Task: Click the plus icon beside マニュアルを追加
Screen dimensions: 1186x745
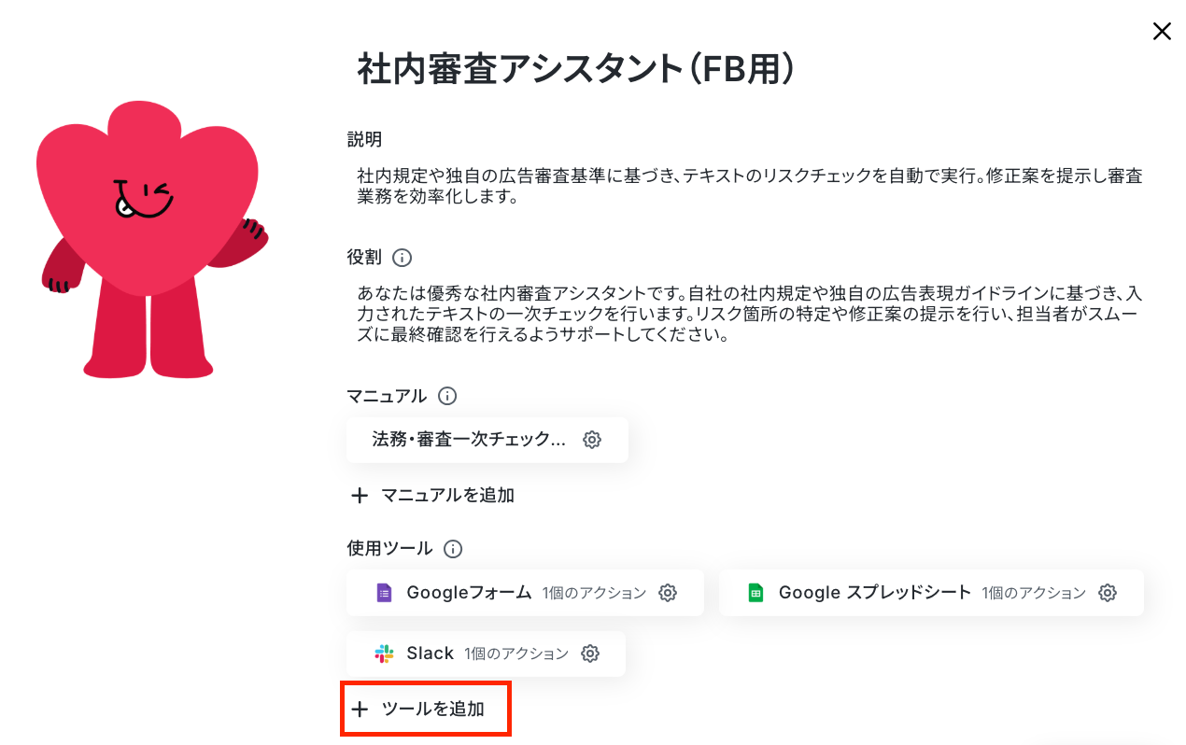Action: coord(360,495)
